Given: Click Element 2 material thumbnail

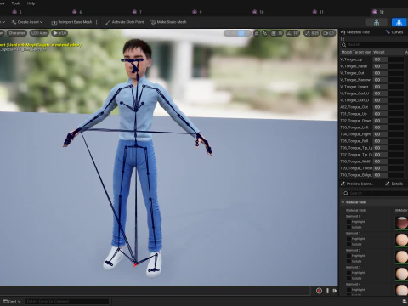Looking at the screenshot, I should coord(402,257).
